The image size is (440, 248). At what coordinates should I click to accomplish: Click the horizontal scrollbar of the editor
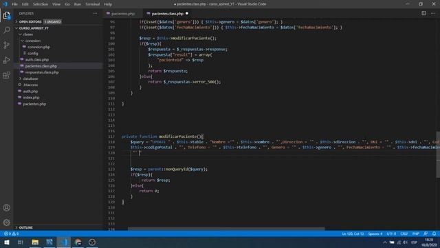[x=226, y=229]
